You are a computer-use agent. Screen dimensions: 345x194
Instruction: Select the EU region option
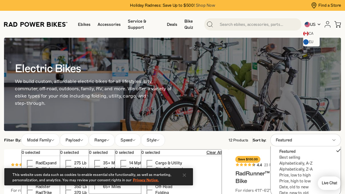click(x=310, y=42)
